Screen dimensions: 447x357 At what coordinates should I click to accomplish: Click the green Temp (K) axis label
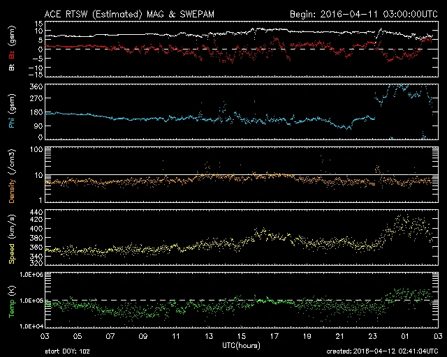click(13, 300)
